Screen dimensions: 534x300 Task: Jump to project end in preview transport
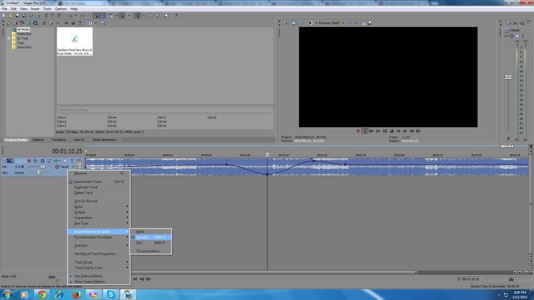405,131
